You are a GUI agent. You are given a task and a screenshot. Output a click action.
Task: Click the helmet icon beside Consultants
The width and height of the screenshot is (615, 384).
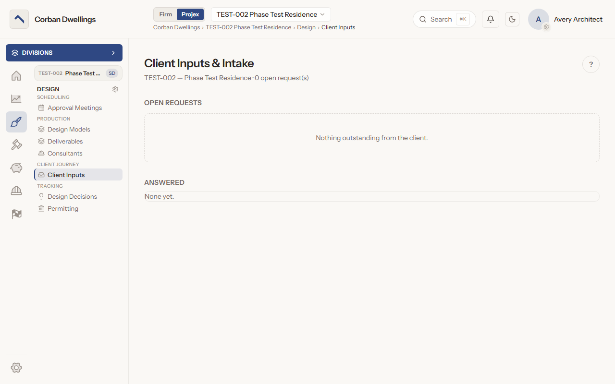coord(41,154)
